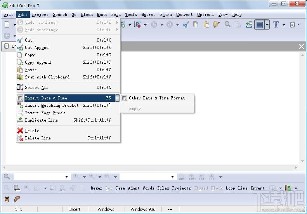Click the remove-from-project icon with red minus
The image size is (307, 214).
coord(137,24)
